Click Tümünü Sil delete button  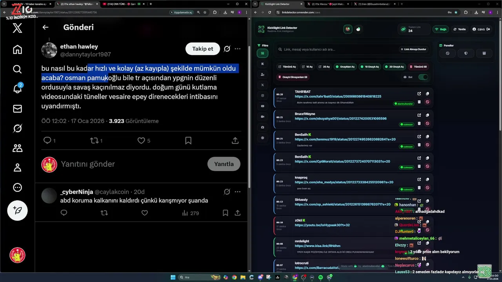click(x=418, y=67)
